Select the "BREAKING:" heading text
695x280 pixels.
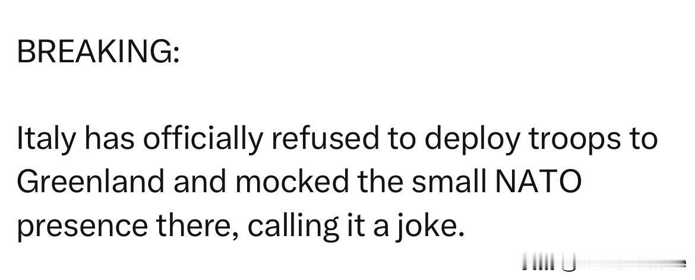pyautogui.click(x=99, y=52)
